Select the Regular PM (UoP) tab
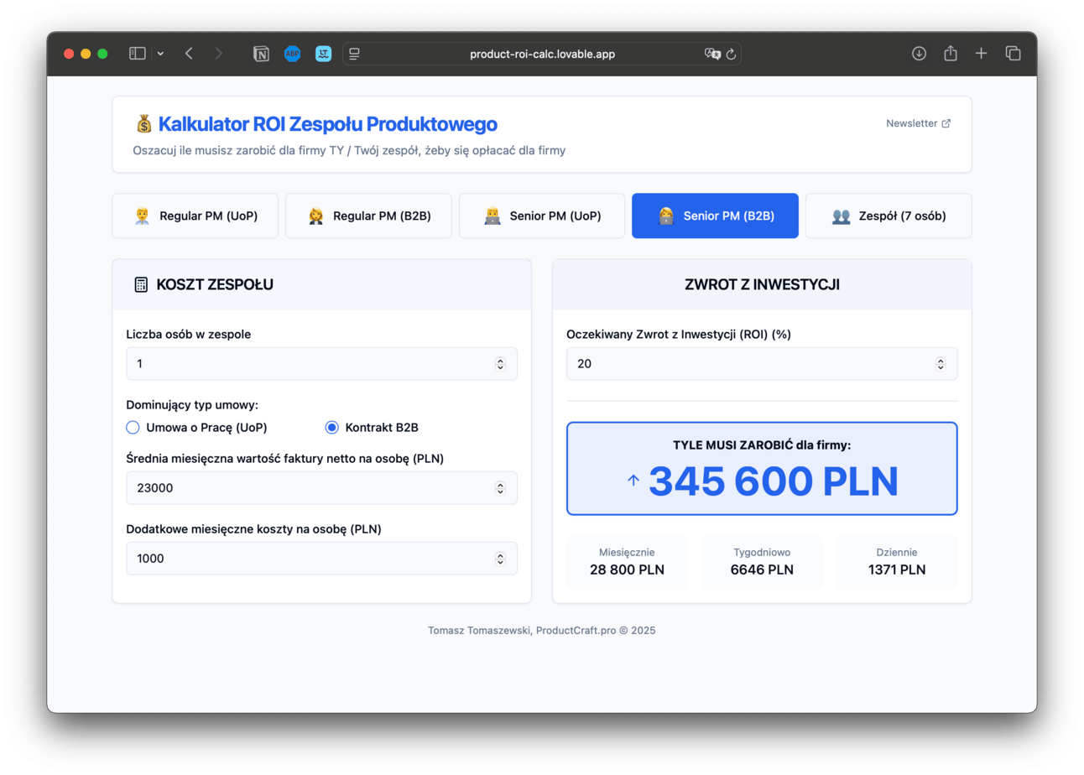Image resolution: width=1084 pixels, height=775 pixels. [x=195, y=216]
